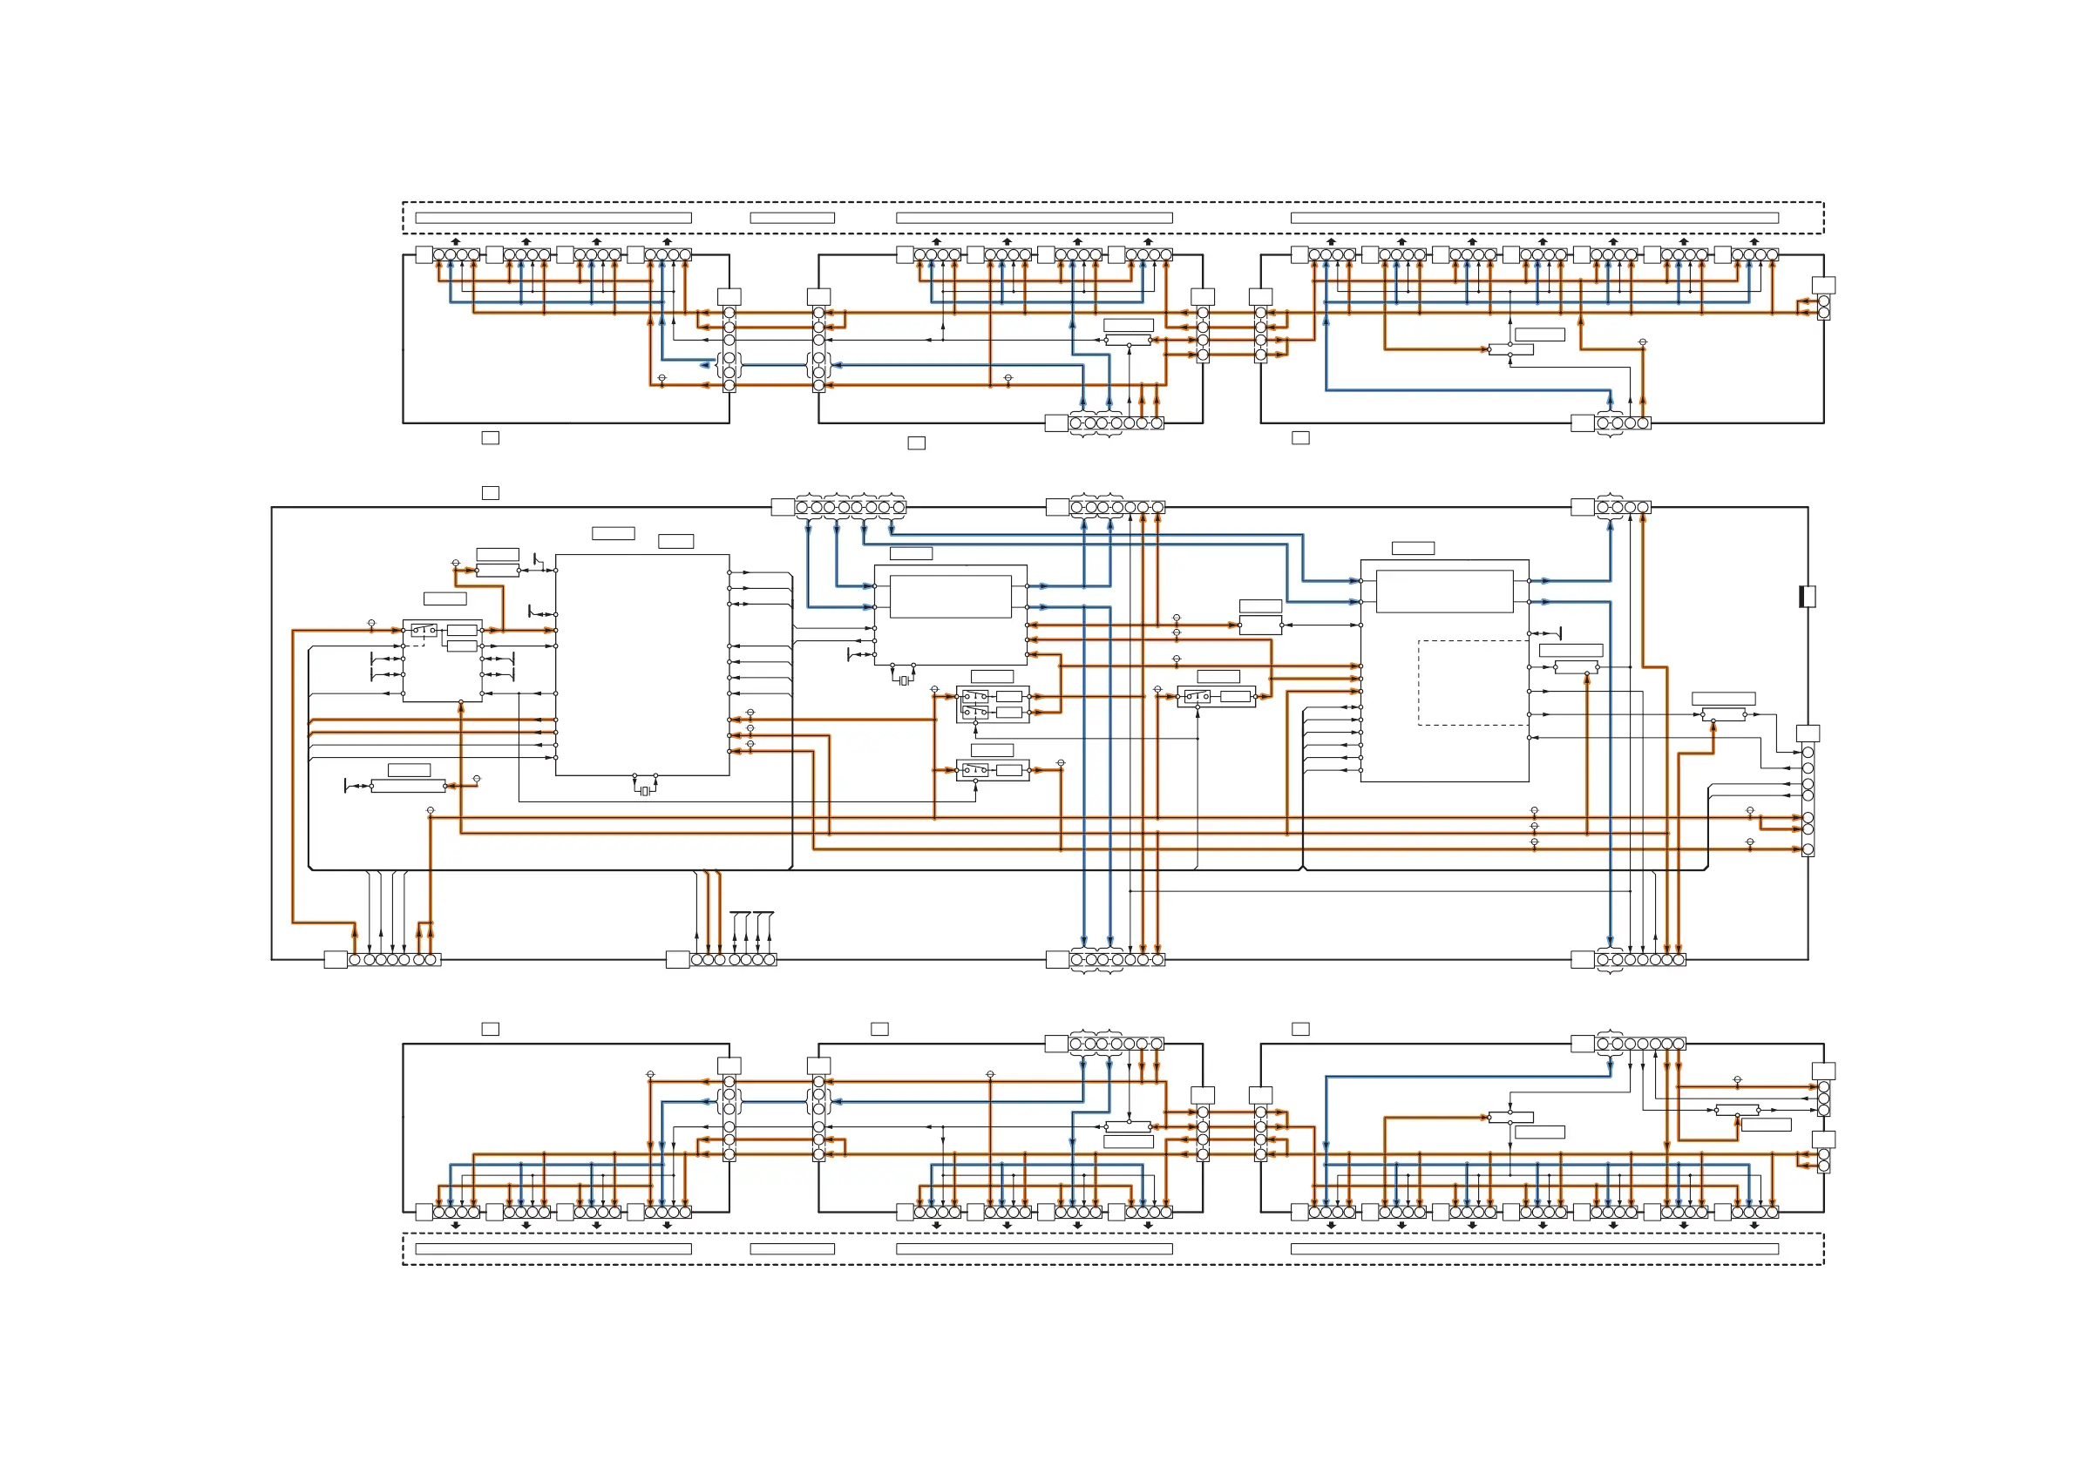The width and height of the screenshot is (2076, 1467).
Task: Click the upward black arrow above the top-left-most connector
Action: (456, 241)
